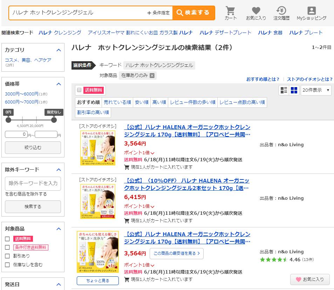This screenshot has height=290, width=334.
Task: Click the 絞り込む price filter button
Action: (33, 148)
